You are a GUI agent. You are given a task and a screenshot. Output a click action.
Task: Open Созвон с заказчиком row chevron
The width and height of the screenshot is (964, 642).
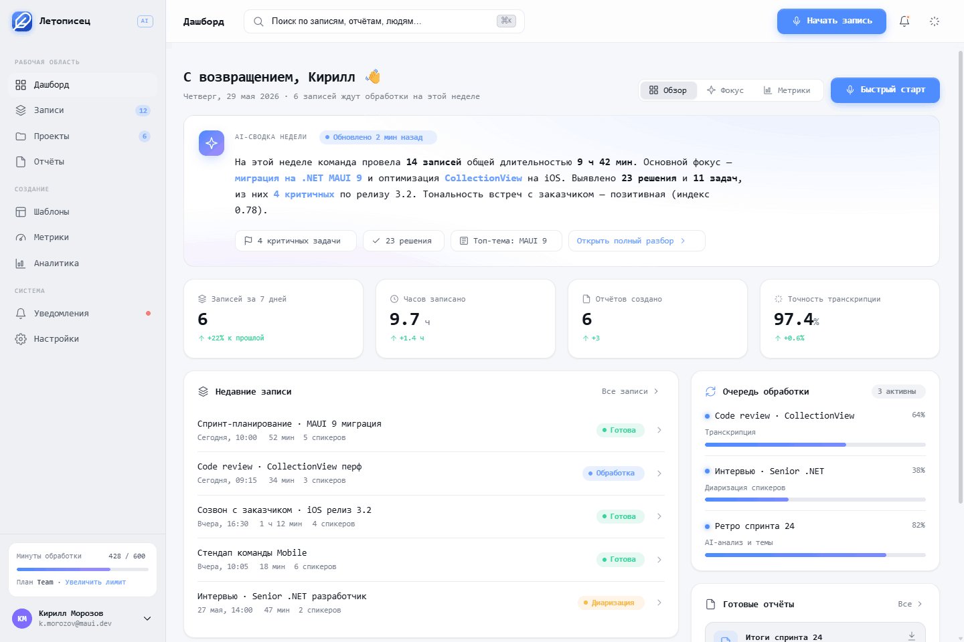pyautogui.click(x=659, y=516)
